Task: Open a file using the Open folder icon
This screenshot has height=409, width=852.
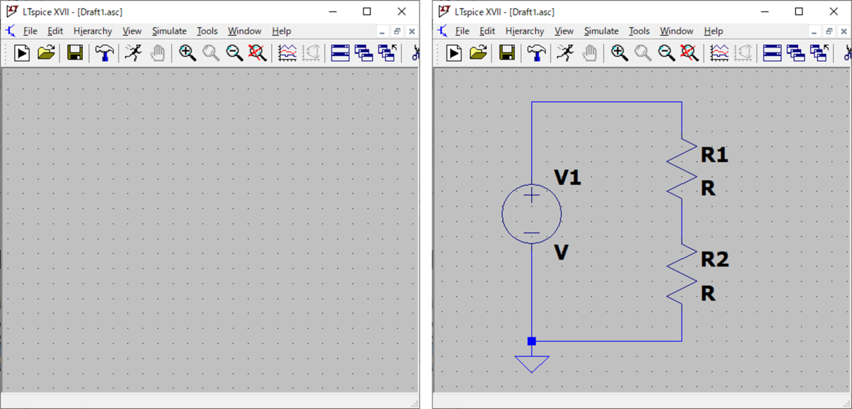Action: 45,53
